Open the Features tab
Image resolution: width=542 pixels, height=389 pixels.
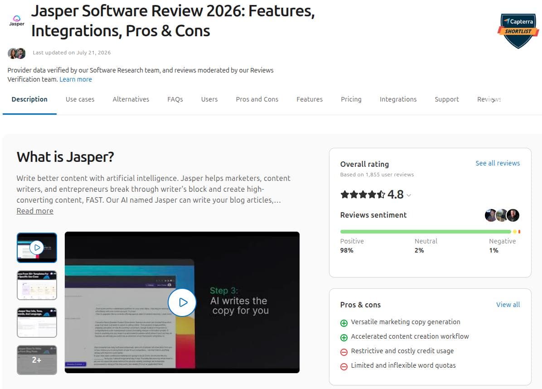(310, 99)
